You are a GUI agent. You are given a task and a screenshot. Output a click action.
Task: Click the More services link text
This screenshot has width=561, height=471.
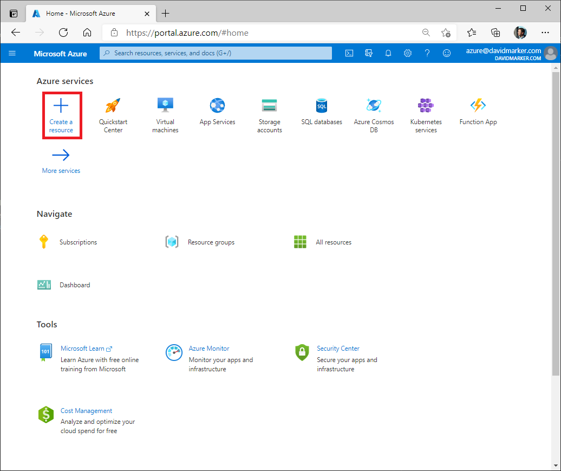click(61, 171)
